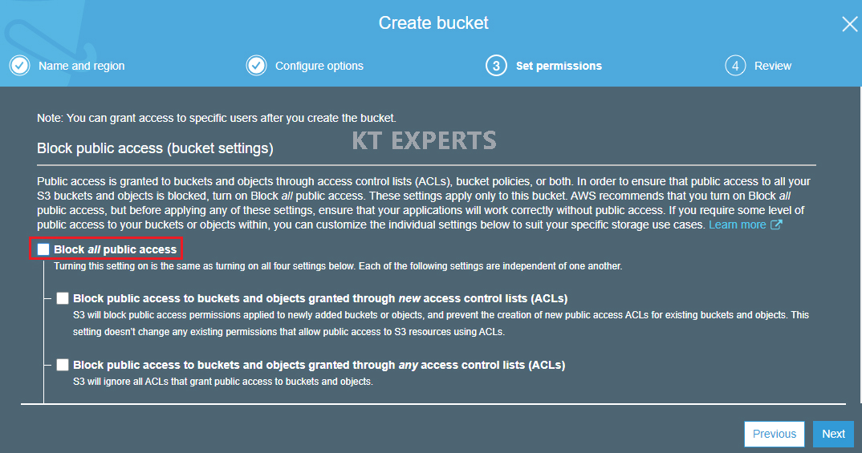Viewport: 862px width, 453px height.
Task: Click the step 3 circle icon
Action: (496, 66)
